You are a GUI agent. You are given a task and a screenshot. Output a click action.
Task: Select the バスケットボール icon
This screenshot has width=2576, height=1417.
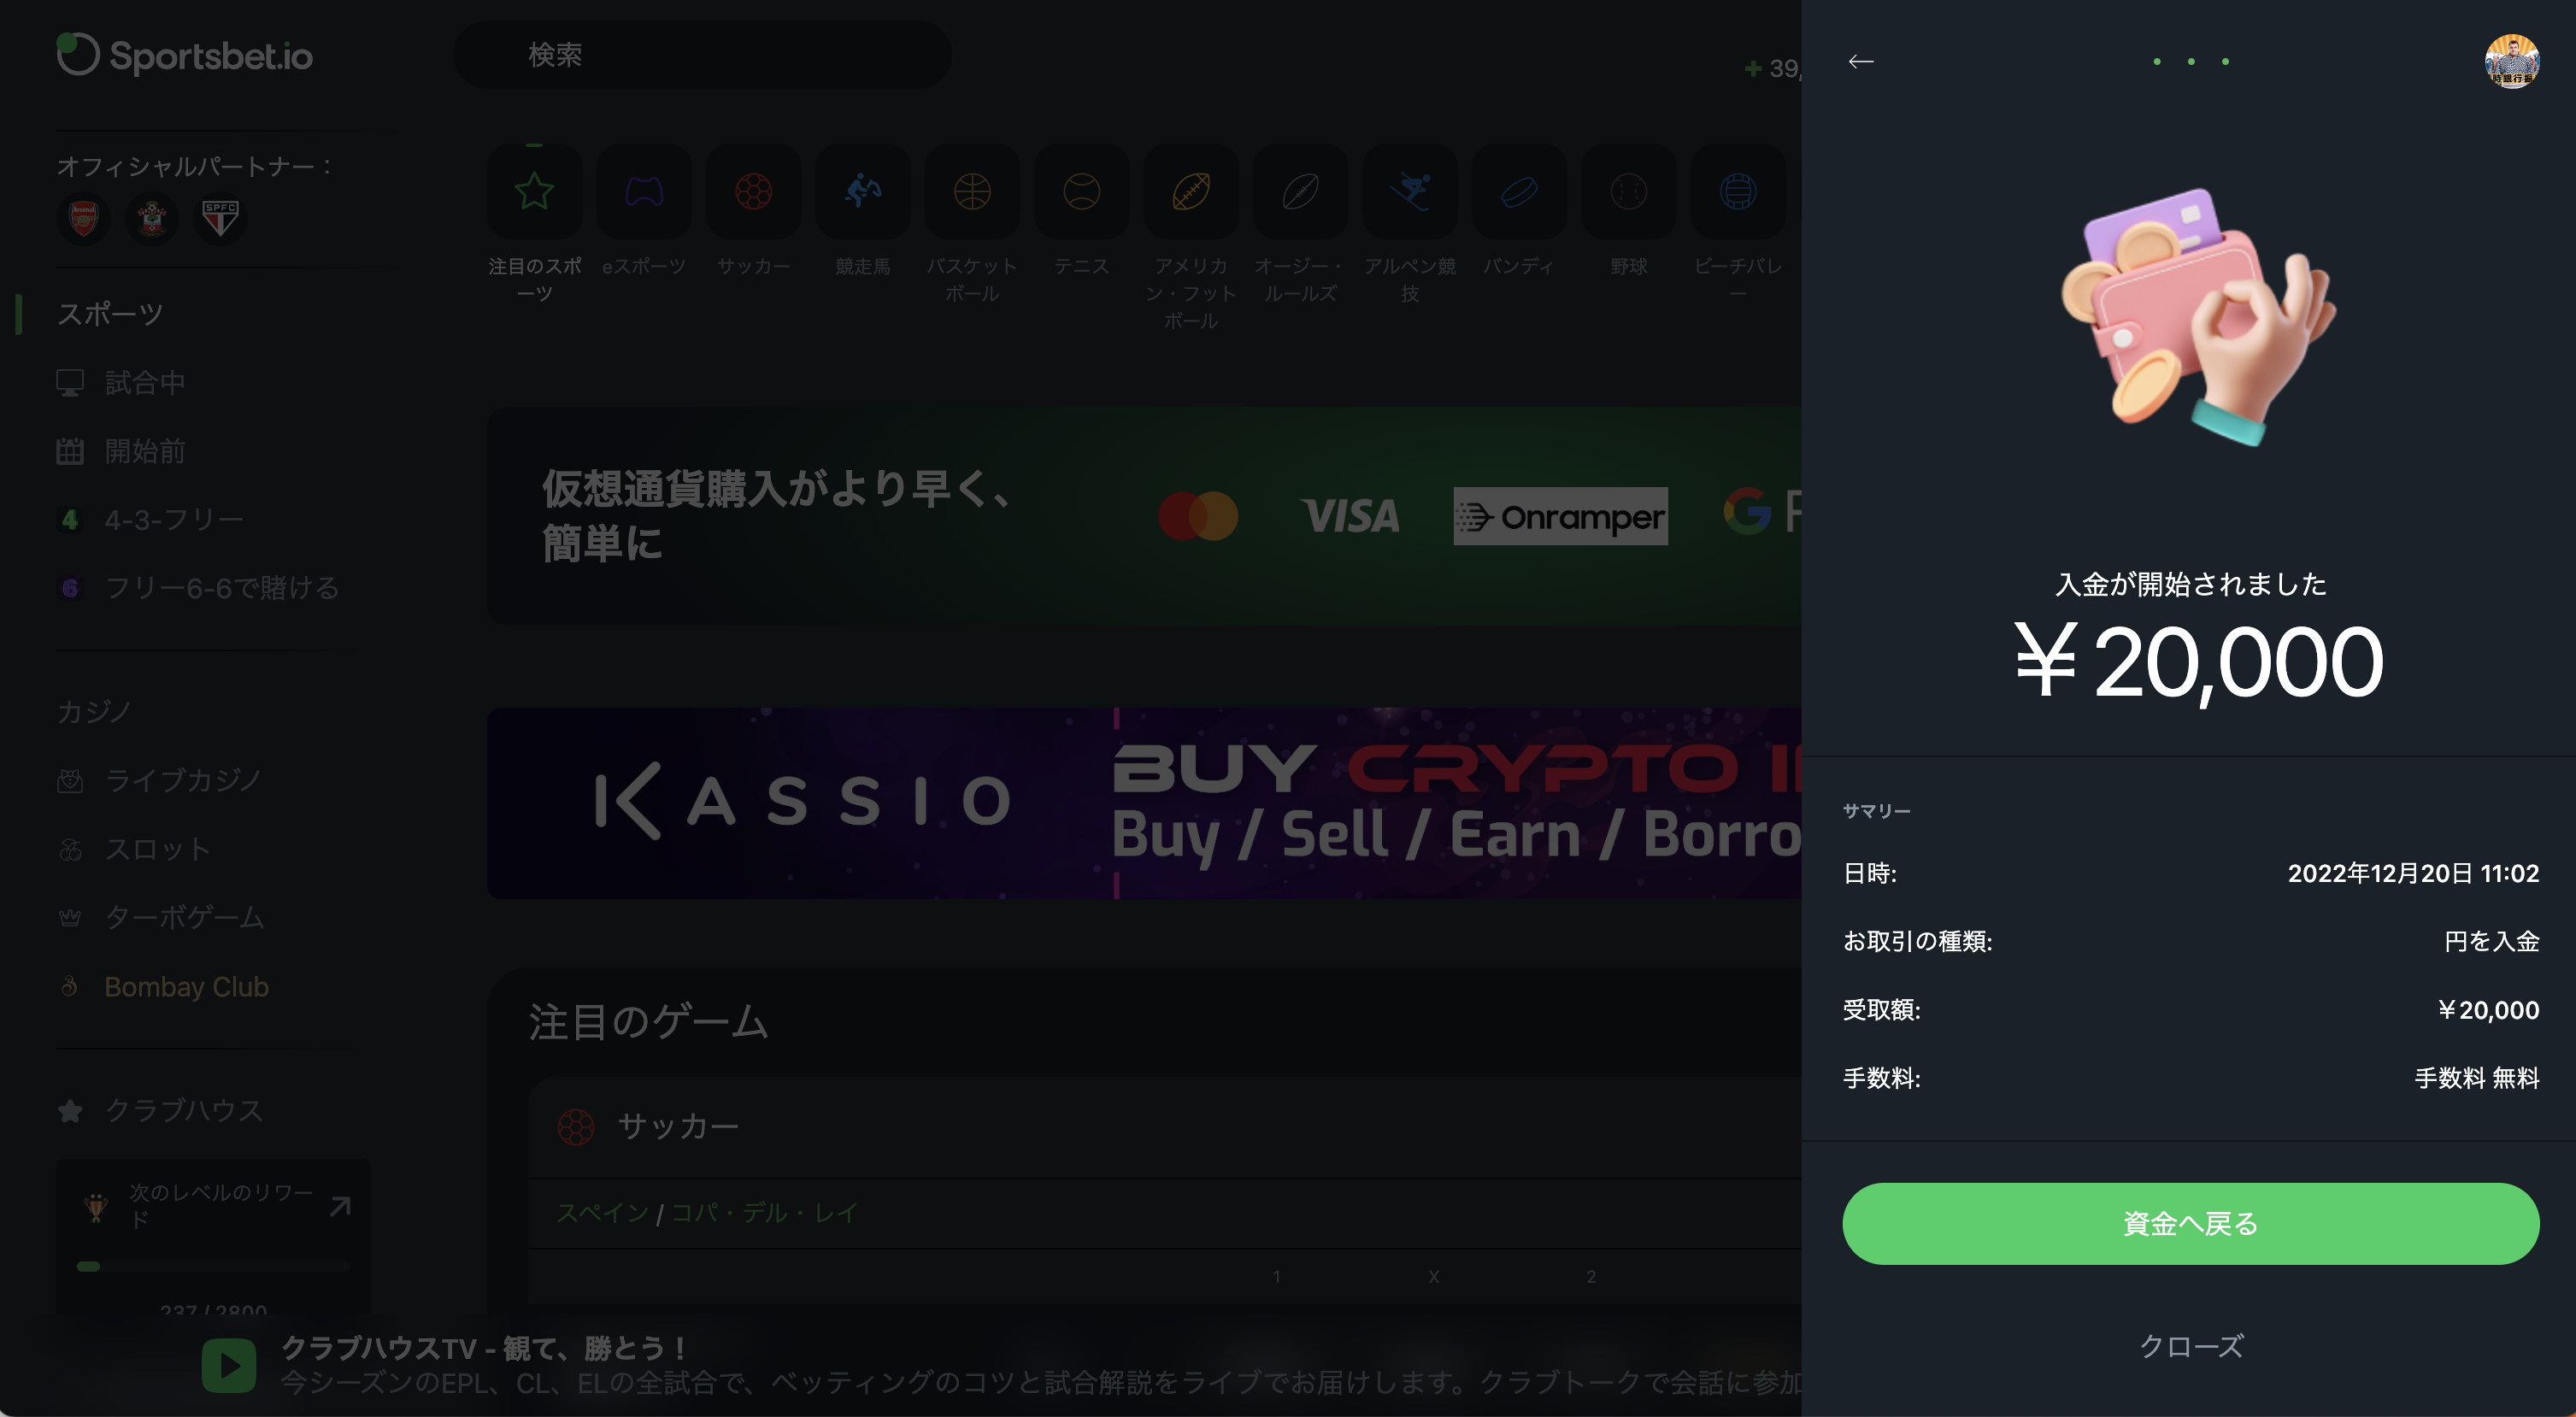(x=972, y=191)
